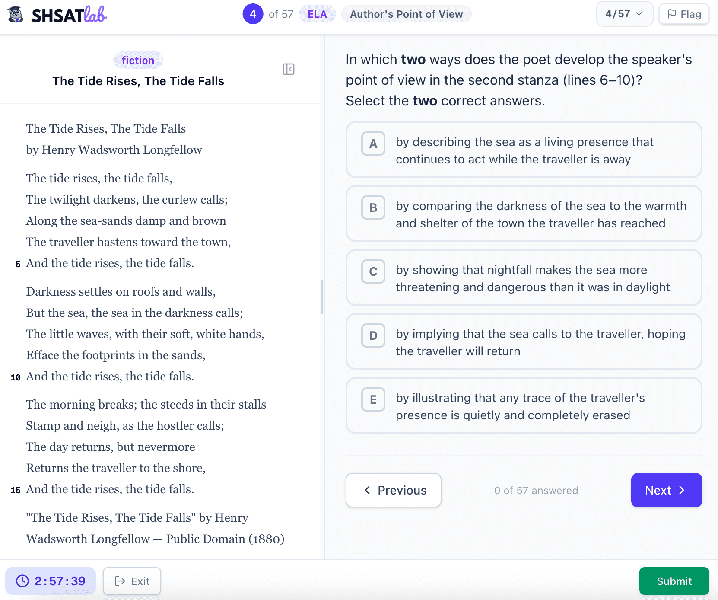Image resolution: width=718 pixels, height=600 pixels.
Task: Select answer choice A checkbox
Action: (x=373, y=144)
